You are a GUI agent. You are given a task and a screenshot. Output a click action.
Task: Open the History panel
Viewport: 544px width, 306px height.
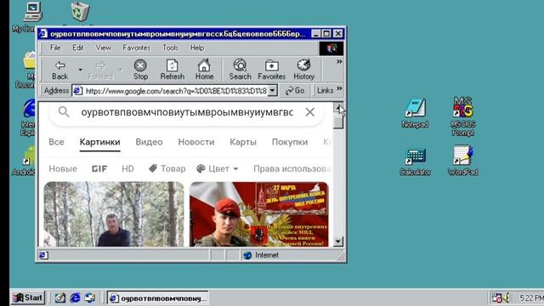tap(304, 70)
